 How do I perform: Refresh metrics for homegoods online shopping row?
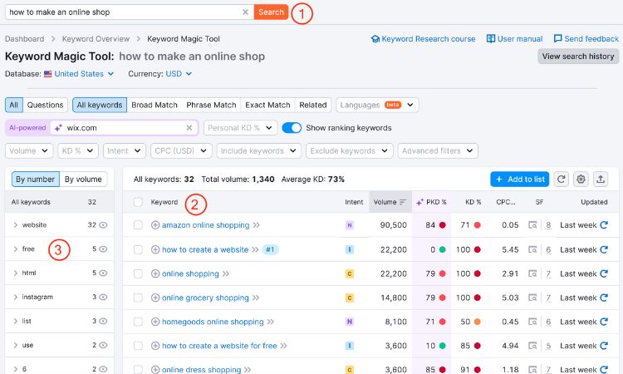click(x=604, y=322)
